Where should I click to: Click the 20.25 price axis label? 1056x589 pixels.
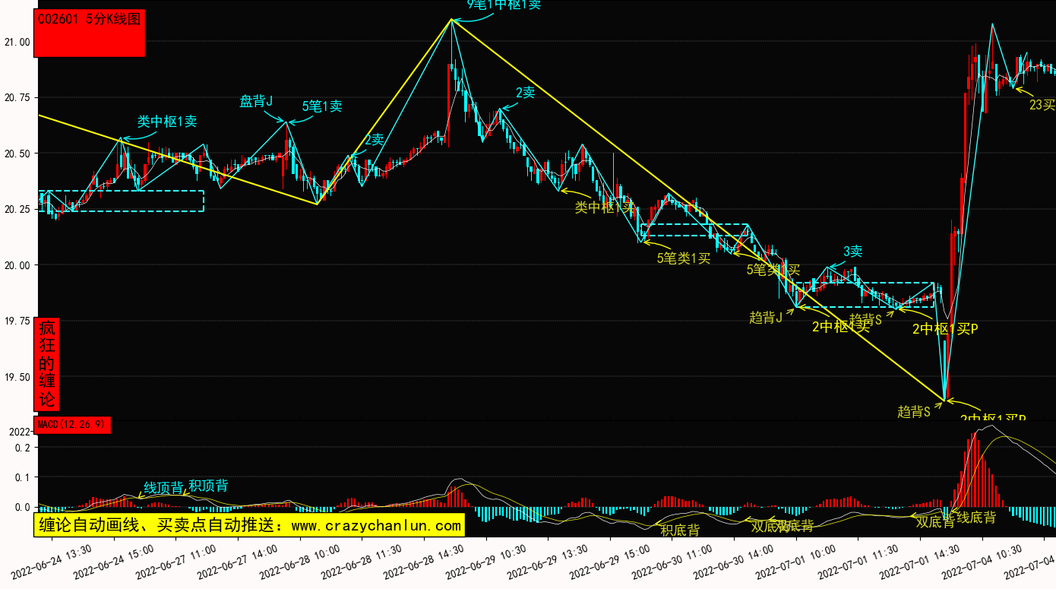(17, 209)
